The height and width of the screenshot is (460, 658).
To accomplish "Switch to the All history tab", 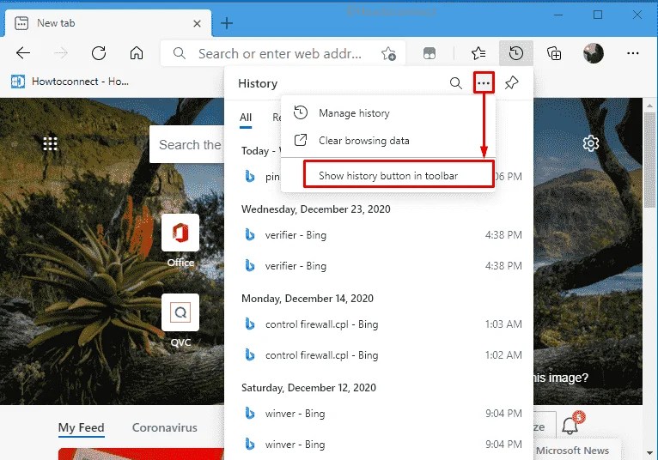I will click(x=246, y=118).
